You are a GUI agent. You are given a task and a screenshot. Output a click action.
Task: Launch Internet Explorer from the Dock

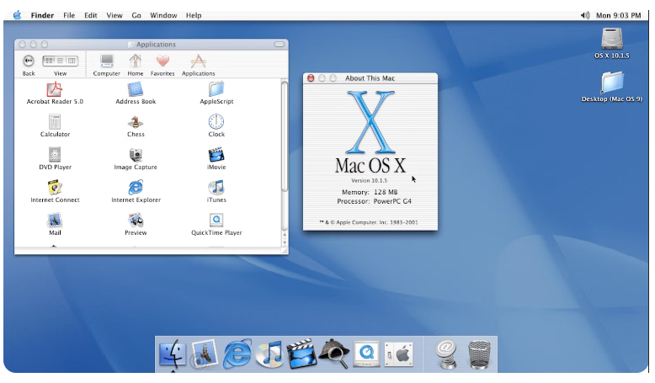[x=237, y=354]
